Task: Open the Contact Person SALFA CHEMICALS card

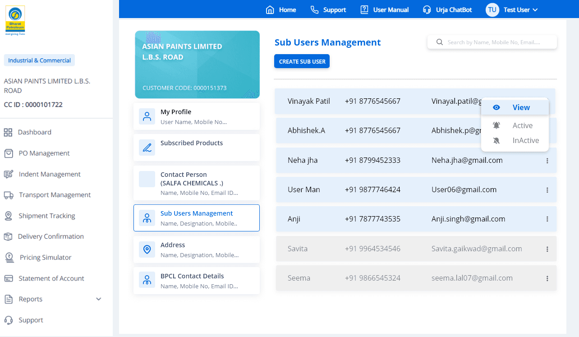Action: [197, 183]
